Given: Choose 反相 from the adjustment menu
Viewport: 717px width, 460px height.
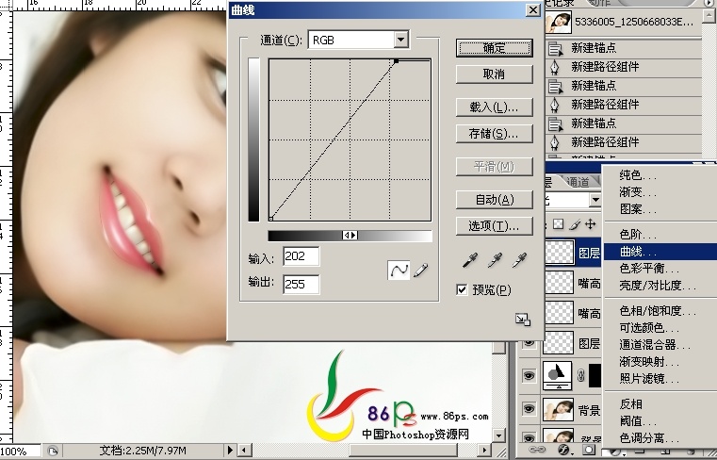Looking at the screenshot, I should [630, 404].
